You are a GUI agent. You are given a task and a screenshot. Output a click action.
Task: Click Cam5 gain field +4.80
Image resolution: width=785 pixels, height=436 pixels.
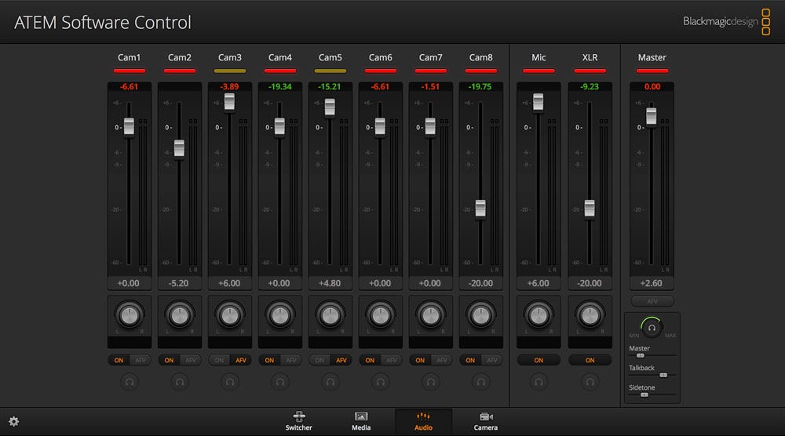pos(330,284)
